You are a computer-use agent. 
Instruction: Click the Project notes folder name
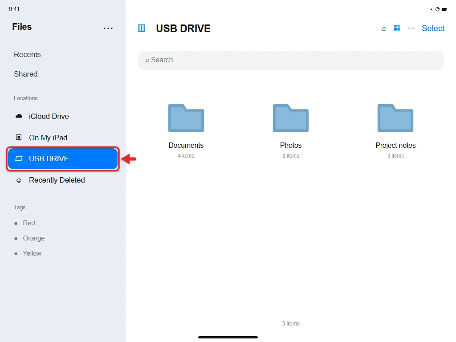[395, 145]
